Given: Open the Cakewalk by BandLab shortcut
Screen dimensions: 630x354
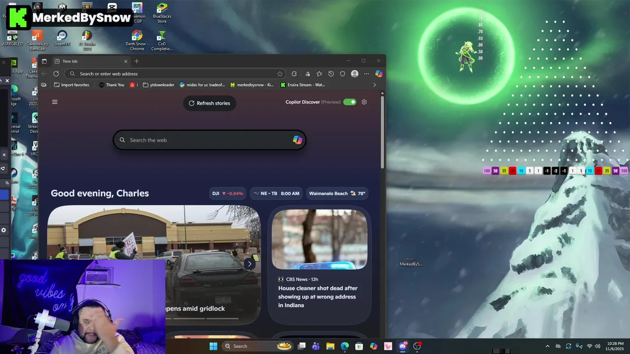Looking at the screenshot, I should coord(37,40).
